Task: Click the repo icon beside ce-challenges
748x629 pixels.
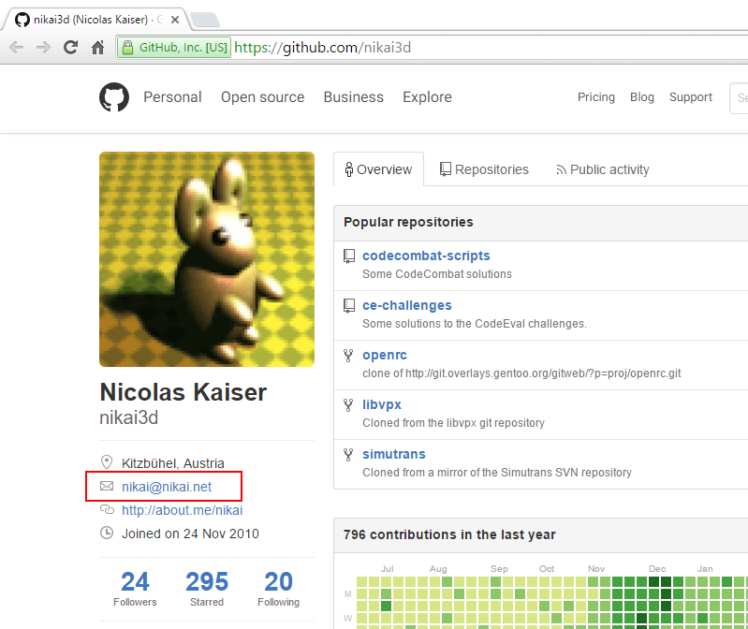Action: pyautogui.click(x=349, y=306)
